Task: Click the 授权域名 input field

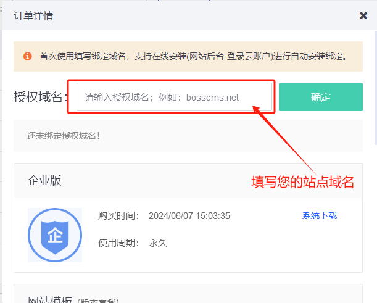Action: tap(174, 98)
